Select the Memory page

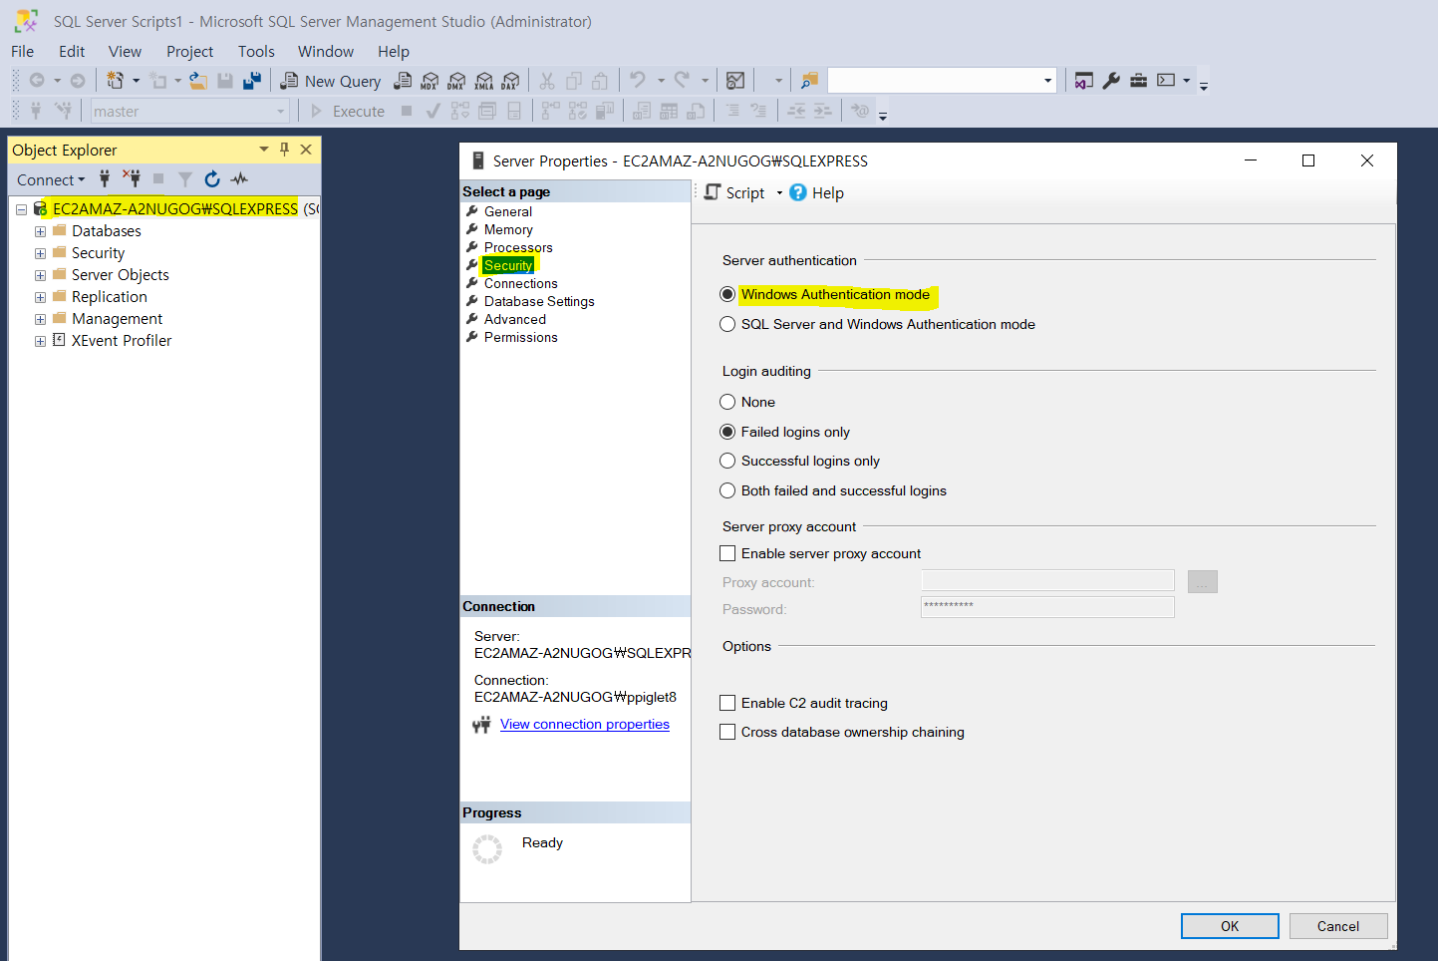pyautogui.click(x=508, y=229)
